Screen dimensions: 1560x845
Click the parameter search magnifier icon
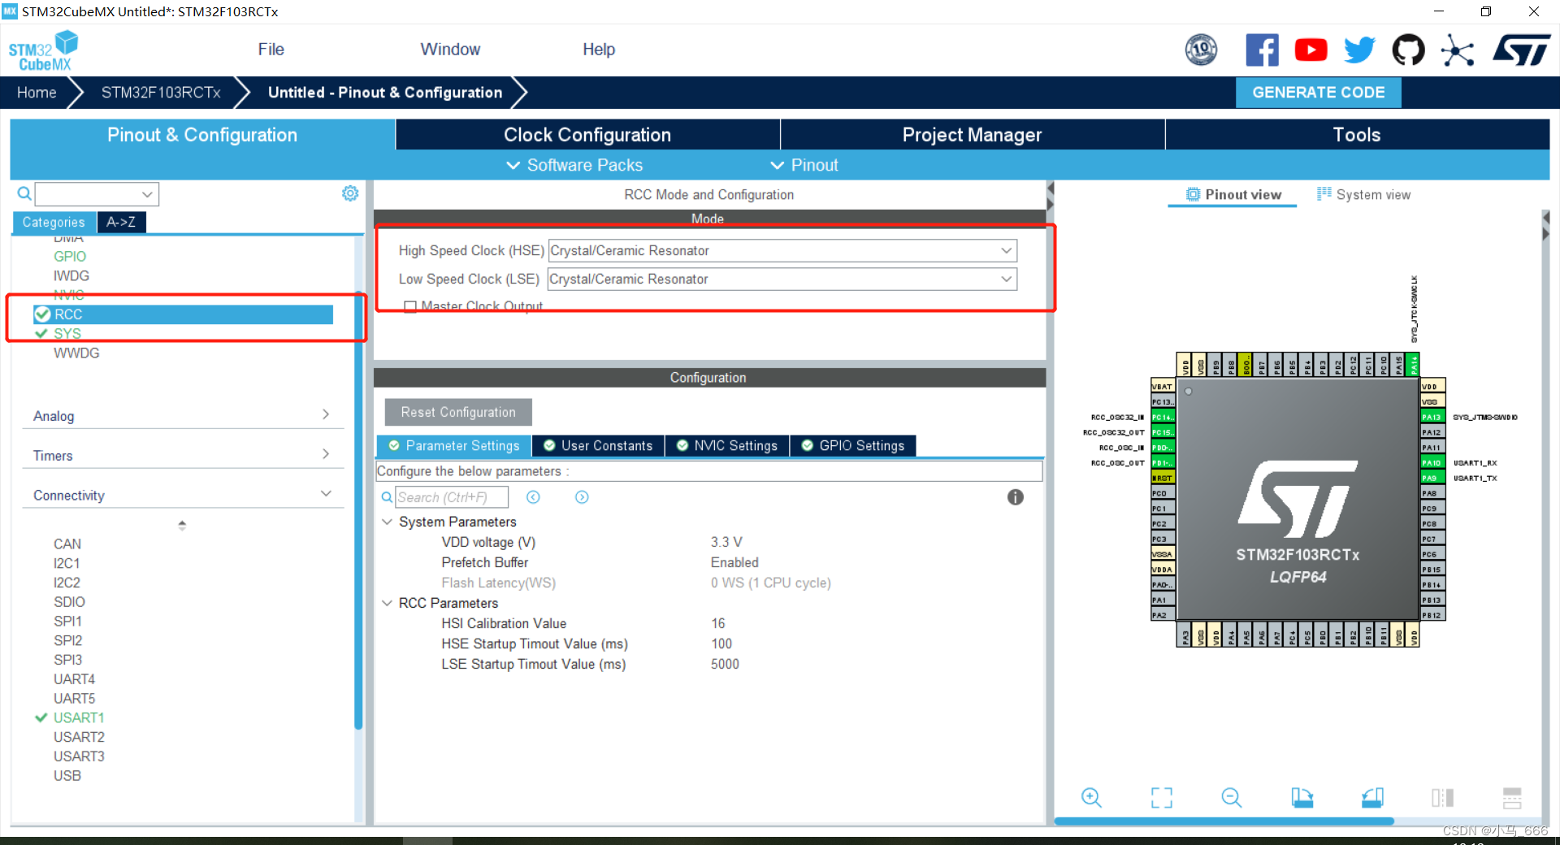tap(387, 497)
